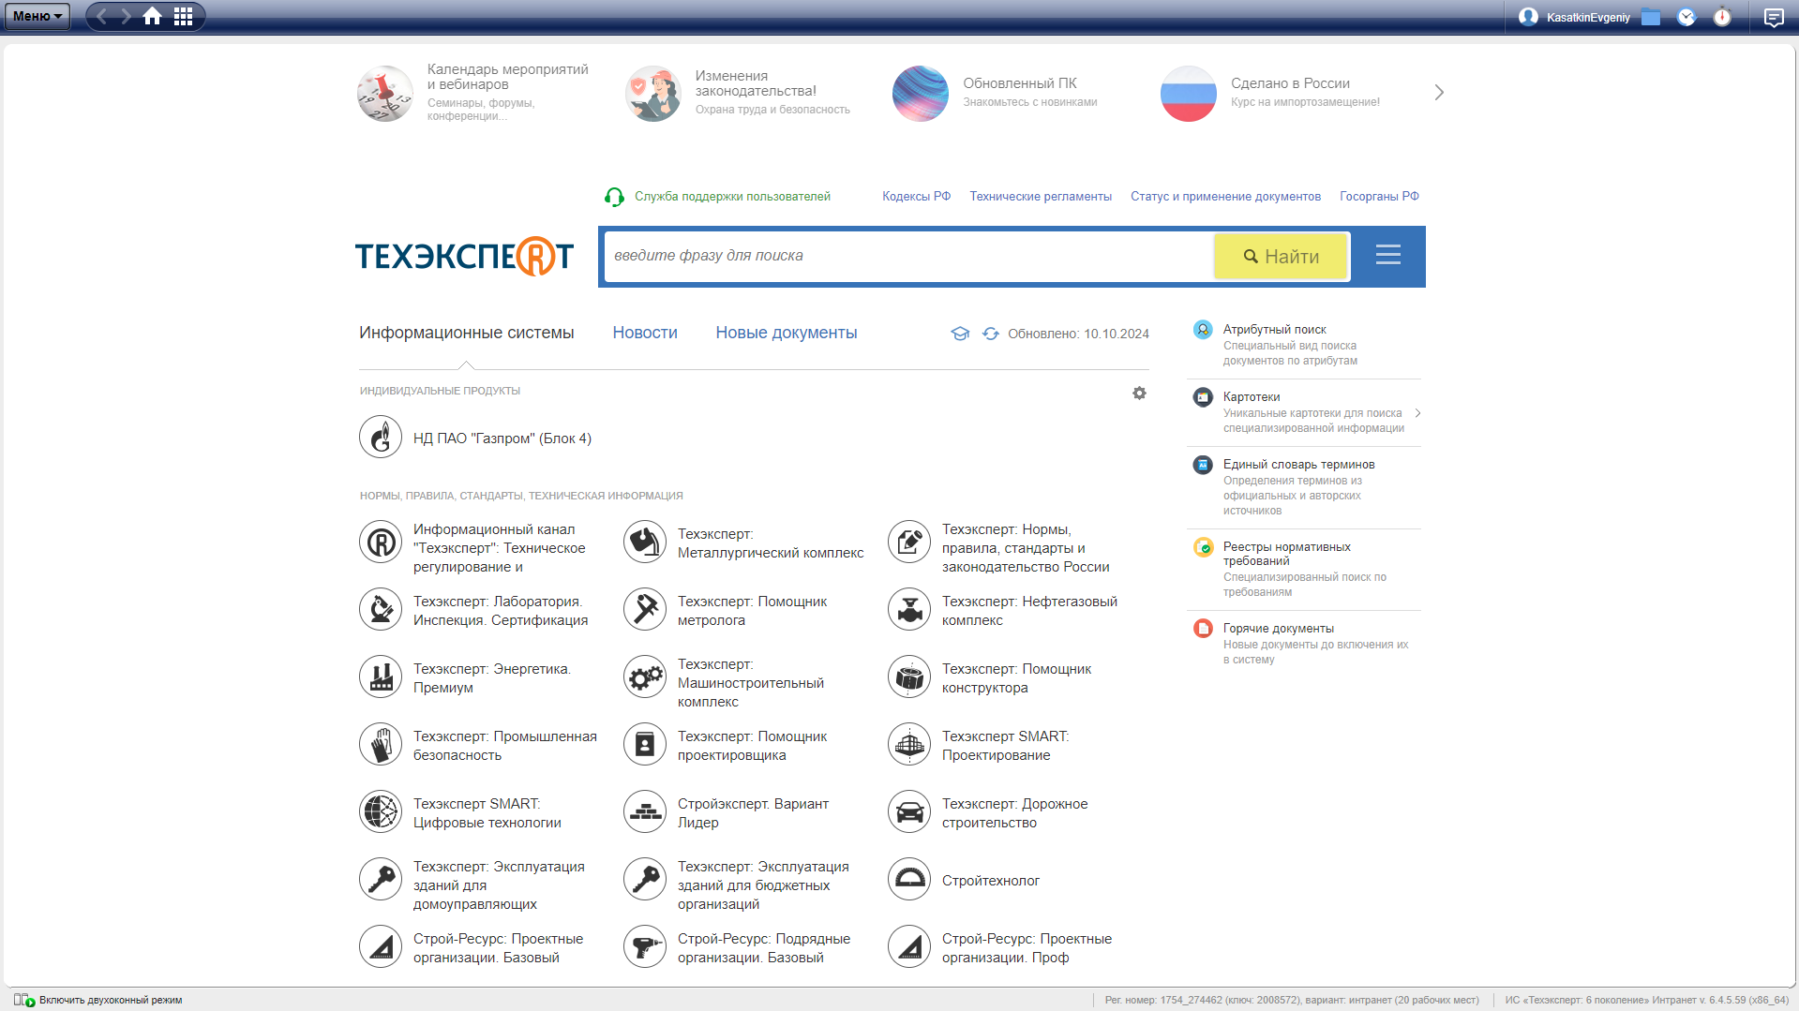Open the apps grid icon
Screen dimensions: 1799x1011
[x=183, y=16]
